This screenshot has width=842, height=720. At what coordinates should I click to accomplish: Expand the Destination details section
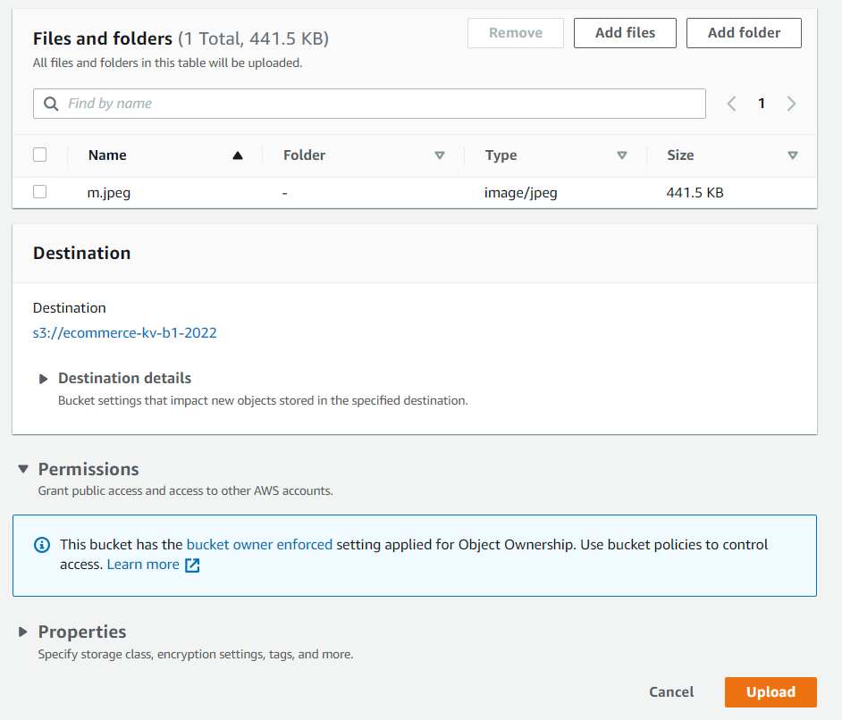coord(44,378)
